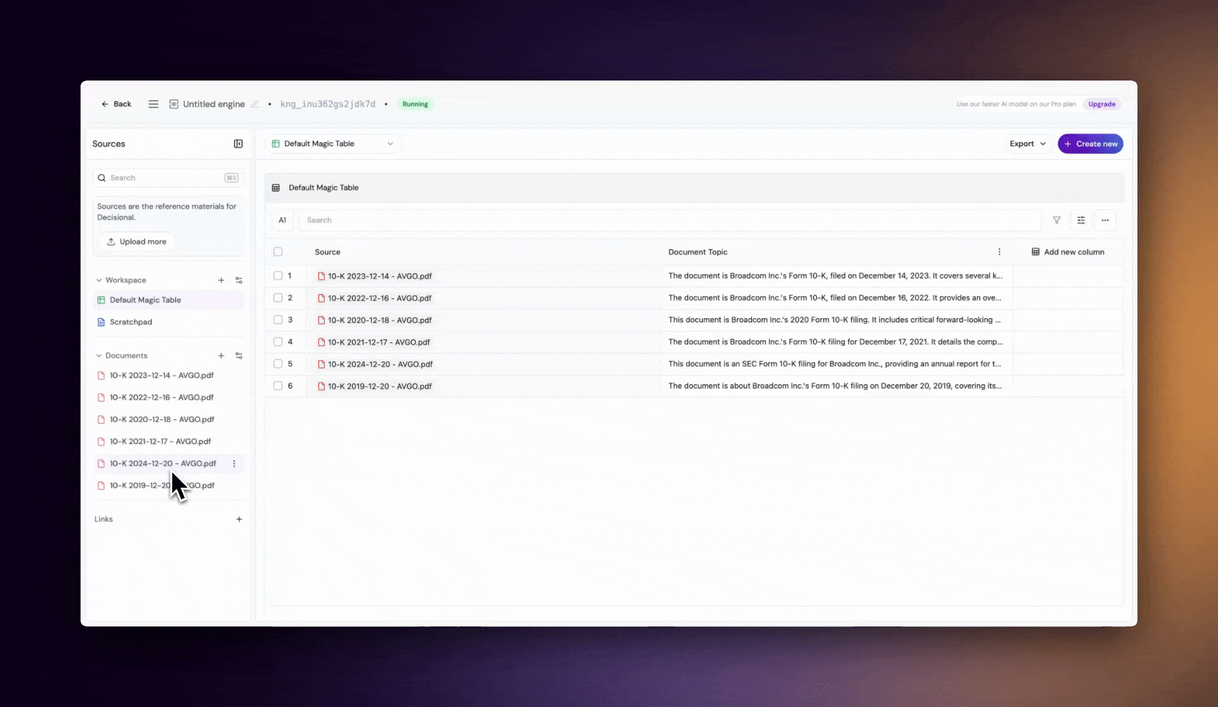Viewport: 1218px width, 707px height.
Task: Collapse the Workspace section
Action: [99, 280]
